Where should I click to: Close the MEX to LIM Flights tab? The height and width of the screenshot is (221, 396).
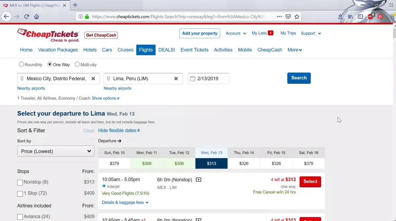(64, 5)
